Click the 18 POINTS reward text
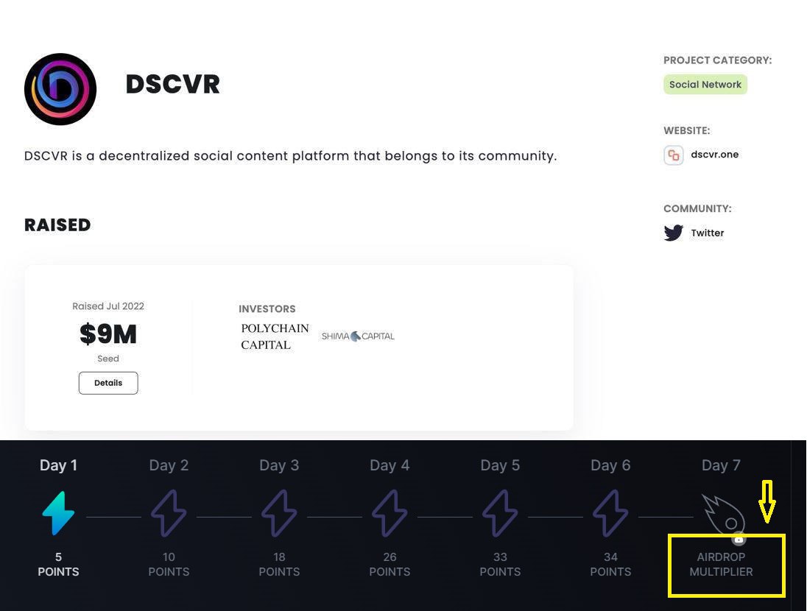This screenshot has width=807, height=611. [279, 564]
